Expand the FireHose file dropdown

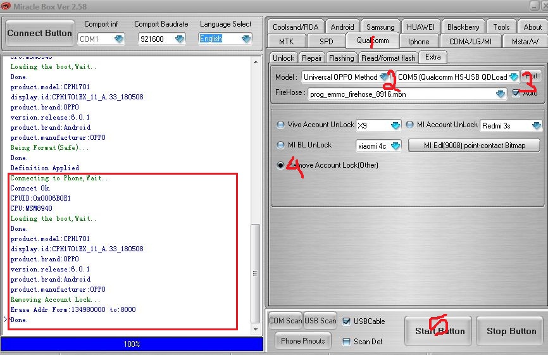point(501,94)
